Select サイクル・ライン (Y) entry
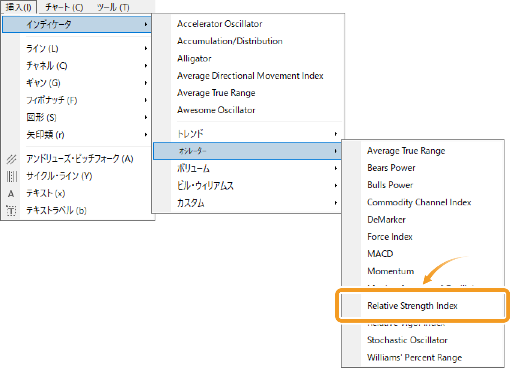The width and height of the screenshot is (512, 368). coord(59,176)
